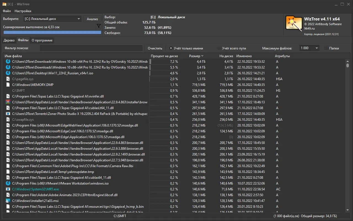353x221 pixels.
Task: Click icon of Topaz Gigapixel nvinfer.dll
Action: (x=8, y=96)
